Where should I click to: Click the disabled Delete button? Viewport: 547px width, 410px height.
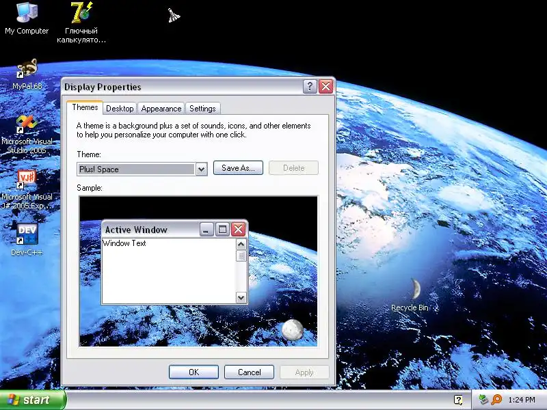tap(293, 167)
